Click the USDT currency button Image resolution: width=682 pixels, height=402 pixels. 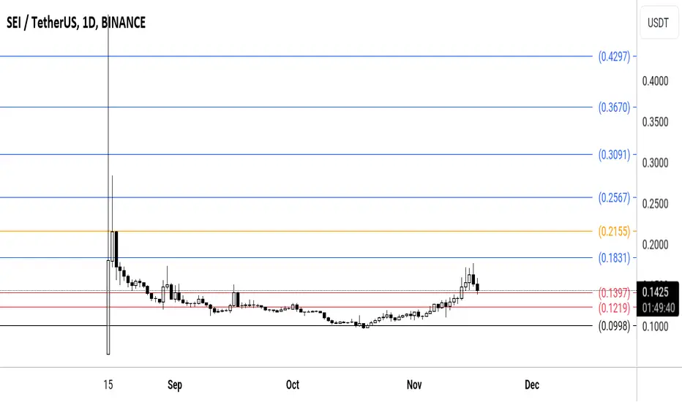coord(658,23)
